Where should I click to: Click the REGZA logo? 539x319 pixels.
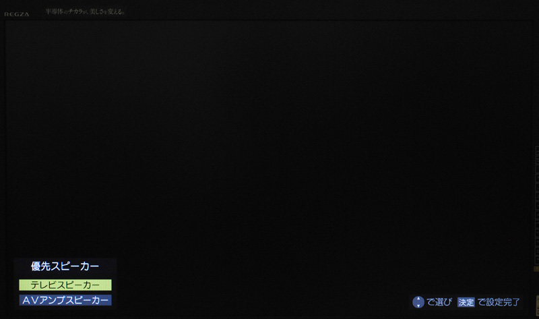click(x=16, y=14)
